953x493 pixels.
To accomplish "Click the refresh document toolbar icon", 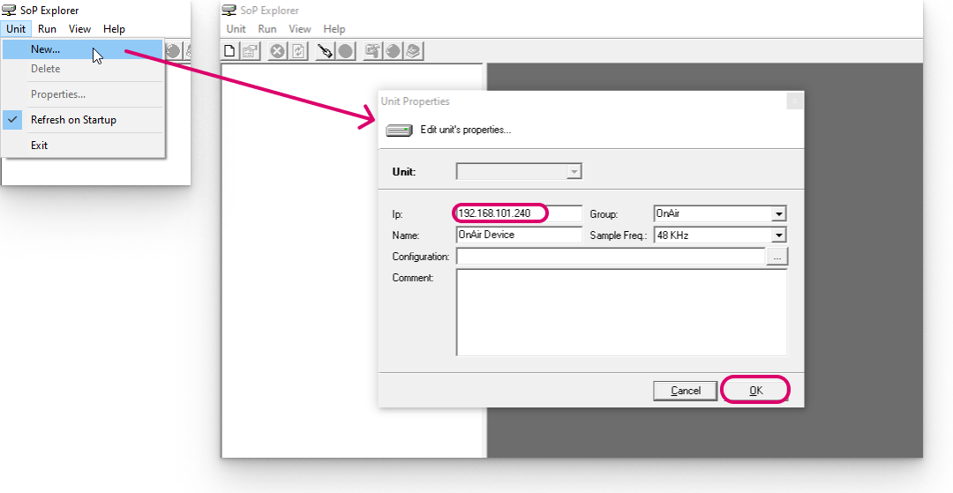I will [298, 51].
